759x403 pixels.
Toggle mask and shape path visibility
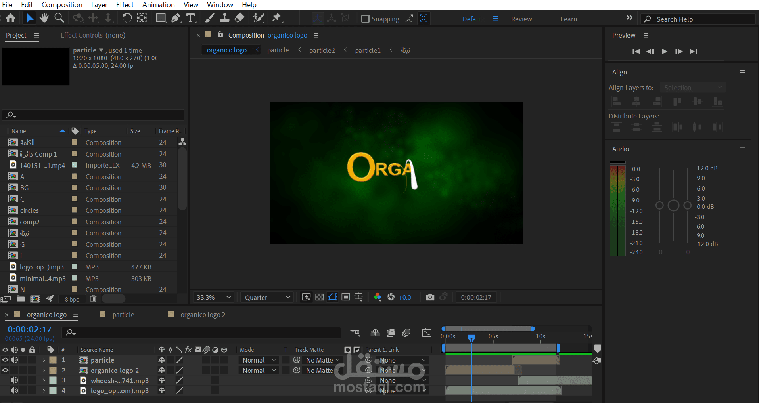click(333, 297)
